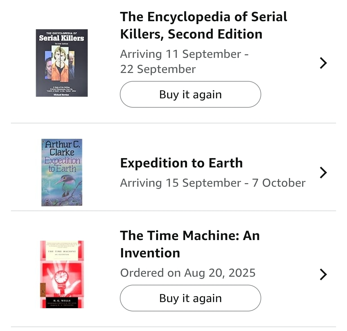The image size is (347, 331).
Task: Select The Encyclopedia of Serial Killers title
Action: pyautogui.click(x=203, y=25)
